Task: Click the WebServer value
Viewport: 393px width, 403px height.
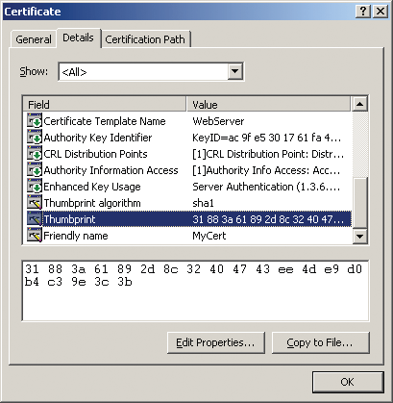Action: (218, 121)
